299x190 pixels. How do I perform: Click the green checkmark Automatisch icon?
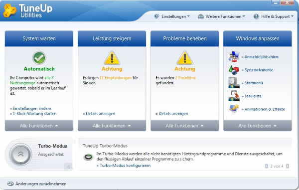pos(39,58)
